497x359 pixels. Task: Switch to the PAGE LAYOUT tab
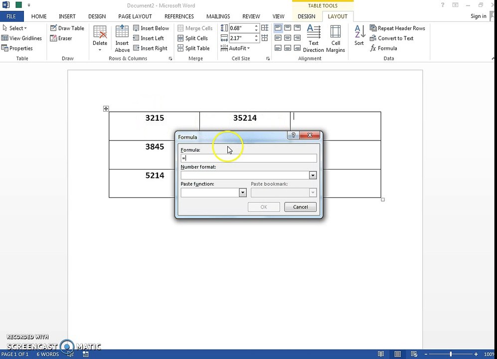click(x=135, y=16)
